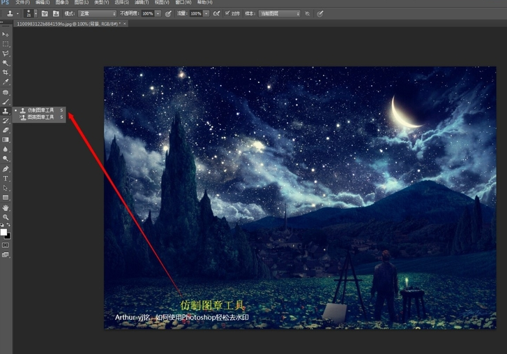
Task: Open the 不透明度 opacity dropdown arrow
Action: (158, 13)
